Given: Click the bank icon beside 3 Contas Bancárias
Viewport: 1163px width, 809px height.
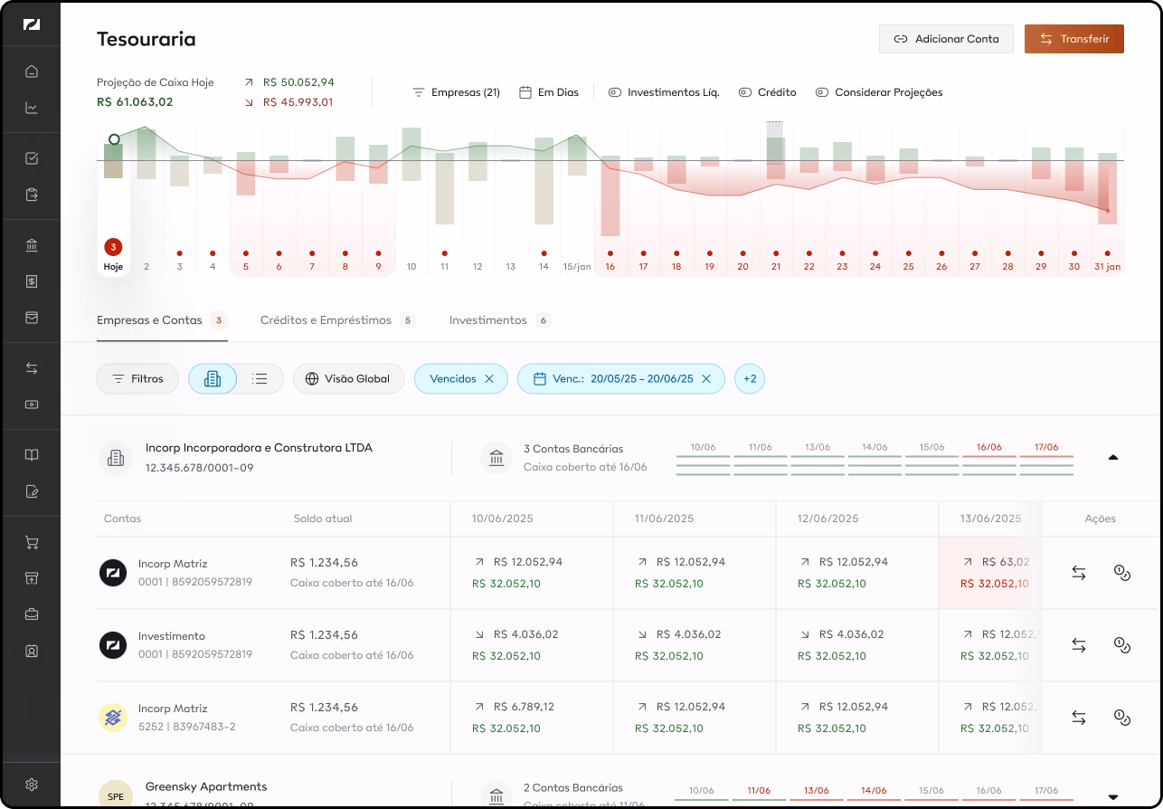Looking at the screenshot, I should tap(496, 458).
